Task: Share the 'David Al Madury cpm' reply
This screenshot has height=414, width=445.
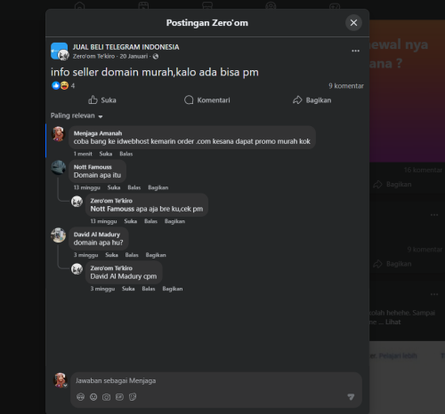Action: coord(173,289)
